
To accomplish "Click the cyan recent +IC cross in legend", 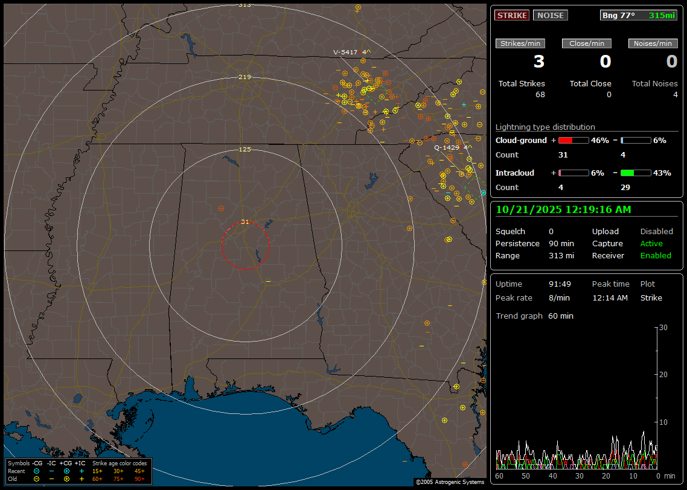I will click(x=81, y=471).
